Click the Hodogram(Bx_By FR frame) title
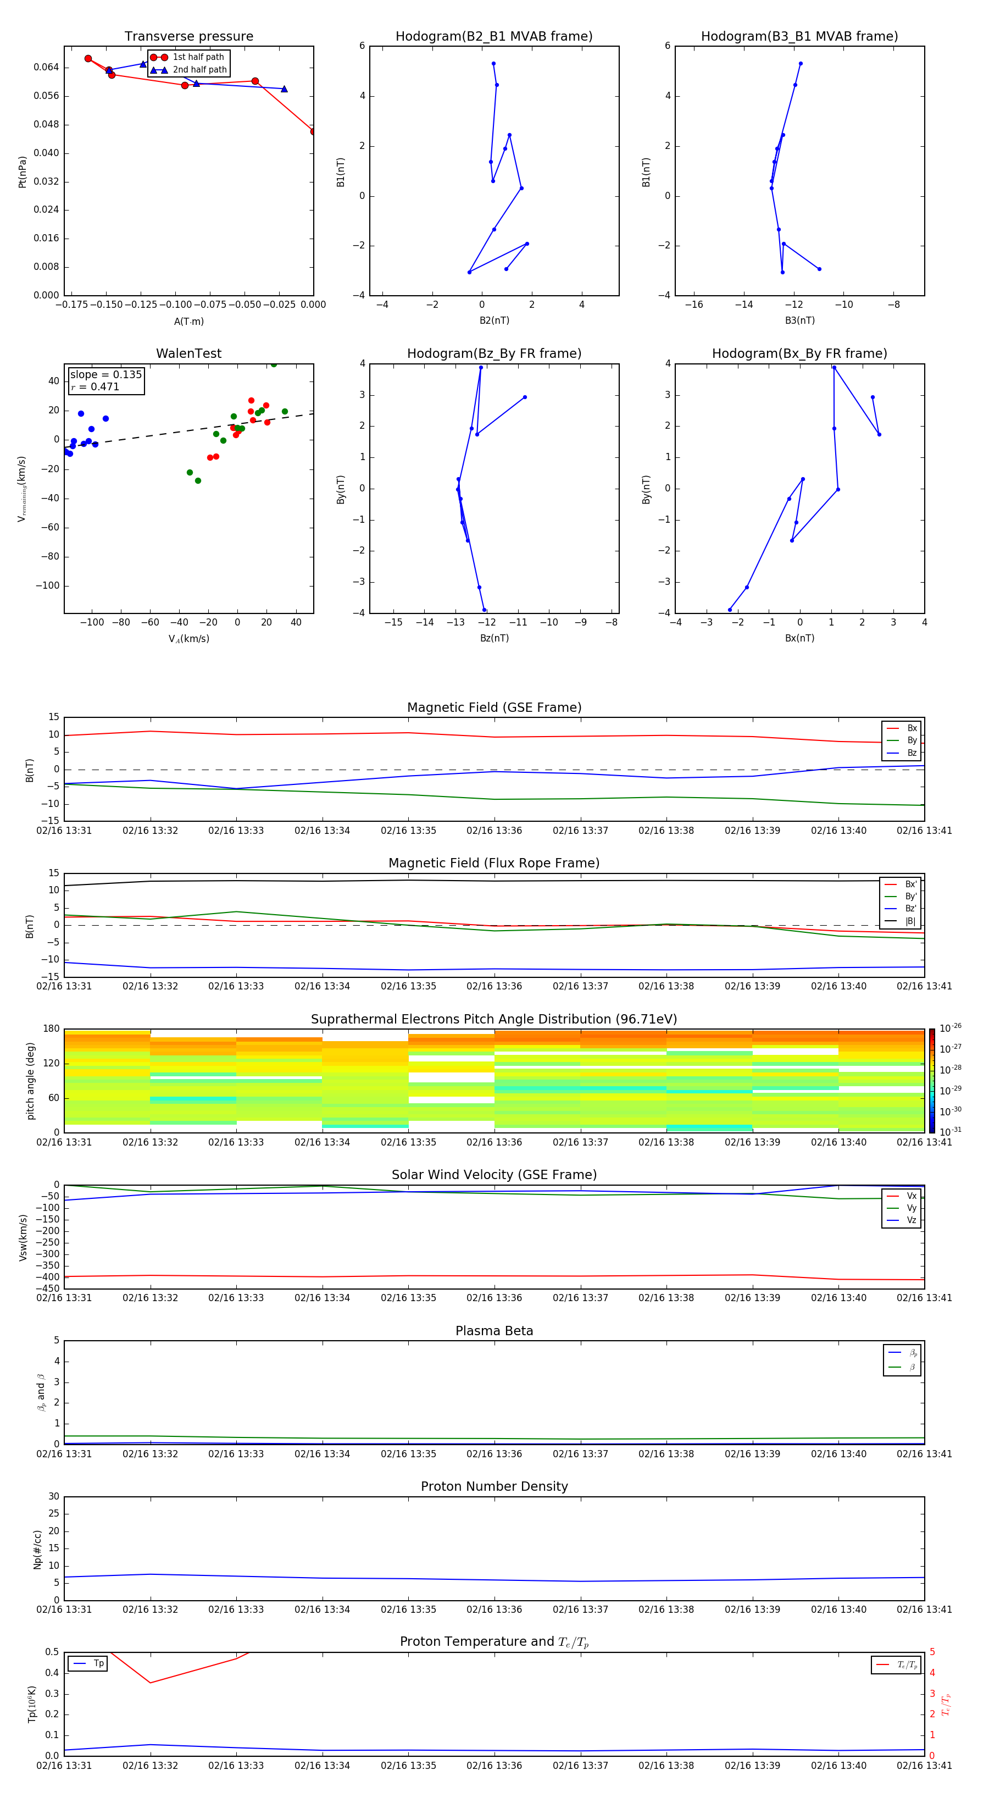The height and width of the screenshot is (1814, 989). point(799,353)
